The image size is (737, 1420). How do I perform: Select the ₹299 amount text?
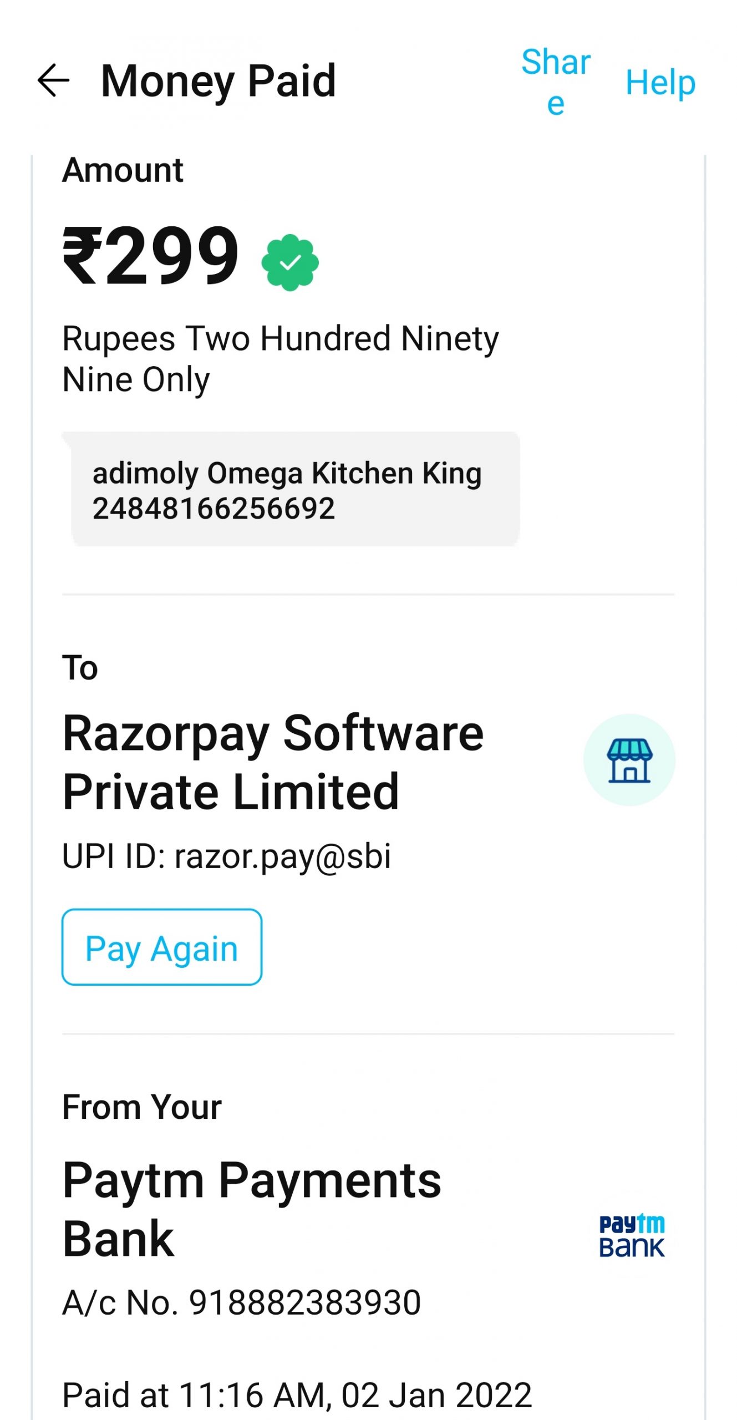click(x=151, y=256)
